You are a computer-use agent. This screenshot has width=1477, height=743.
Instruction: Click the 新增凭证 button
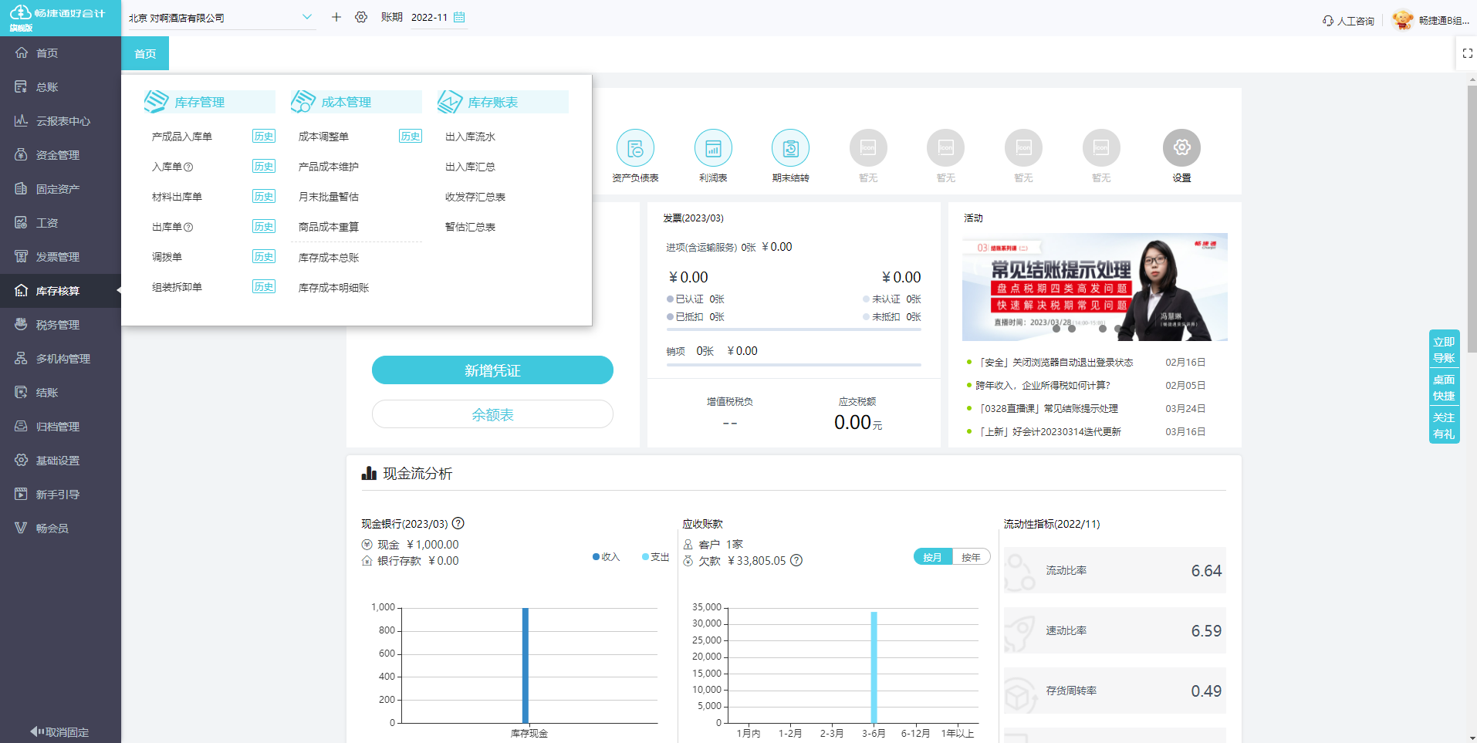492,370
